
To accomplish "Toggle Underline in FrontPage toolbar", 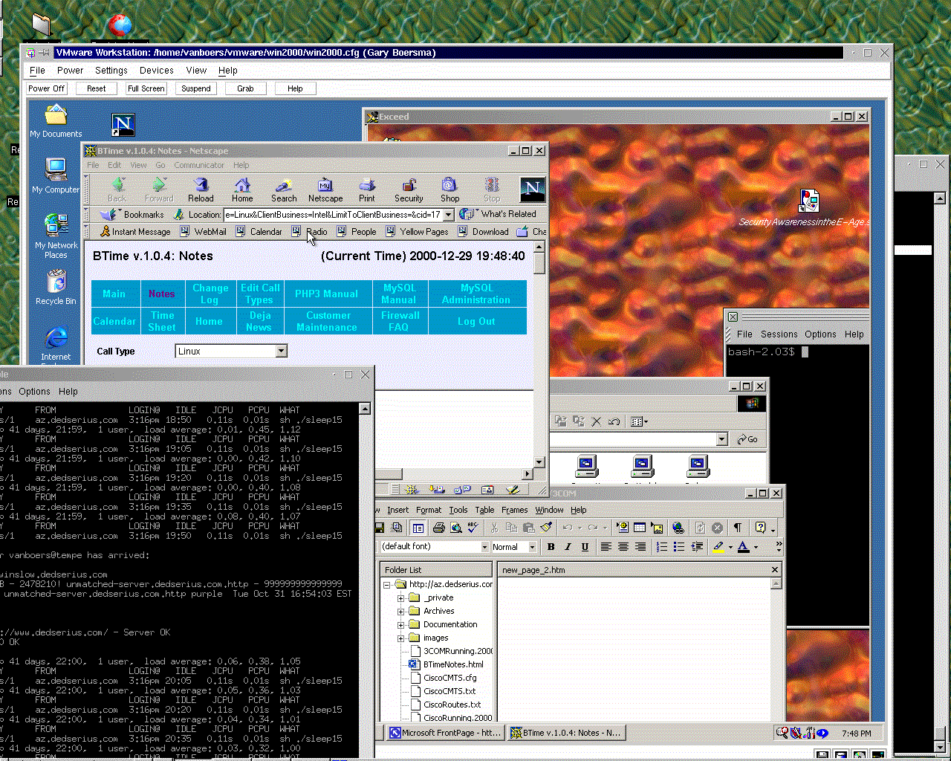I will pos(585,547).
